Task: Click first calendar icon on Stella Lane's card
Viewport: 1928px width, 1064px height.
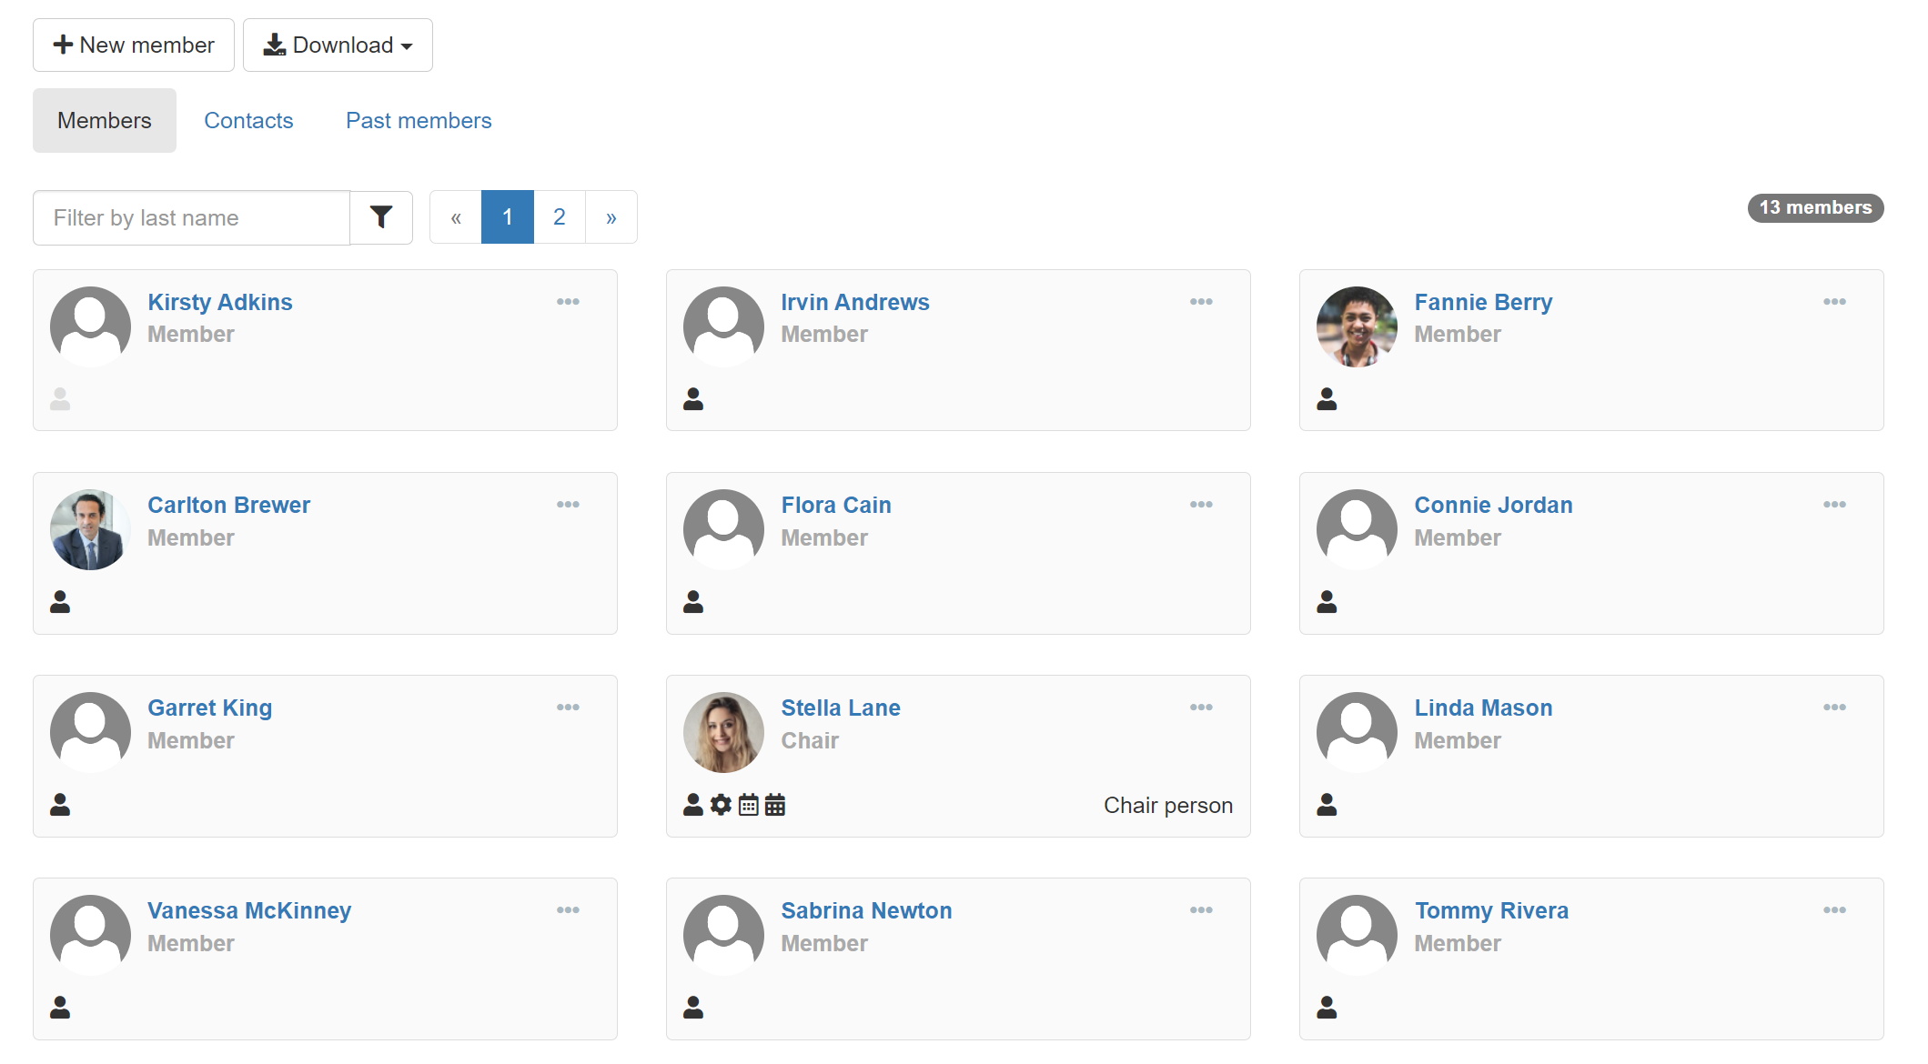Action: (748, 805)
